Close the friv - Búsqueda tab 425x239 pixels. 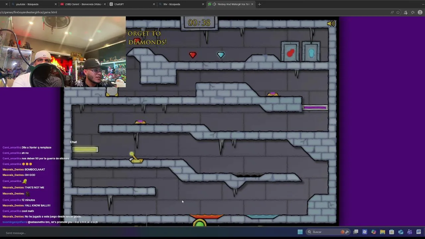[x=203, y=4]
